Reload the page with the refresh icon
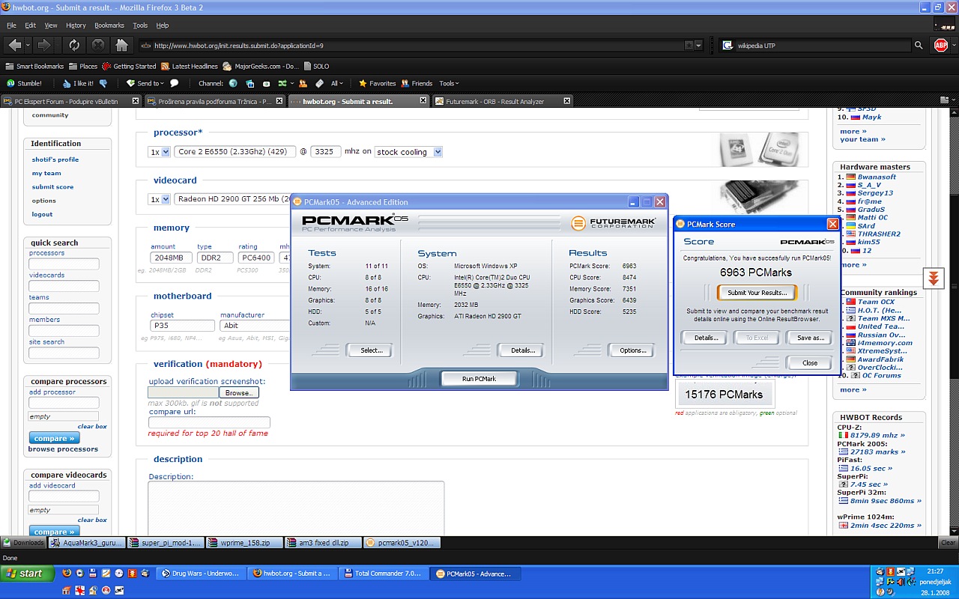This screenshot has height=599, width=959. [74, 45]
